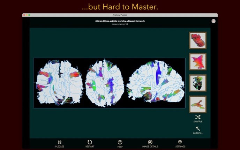Minimize the Anatomy Puzzles window
The width and height of the screenshot is (240, 150).
coord(27,15)
